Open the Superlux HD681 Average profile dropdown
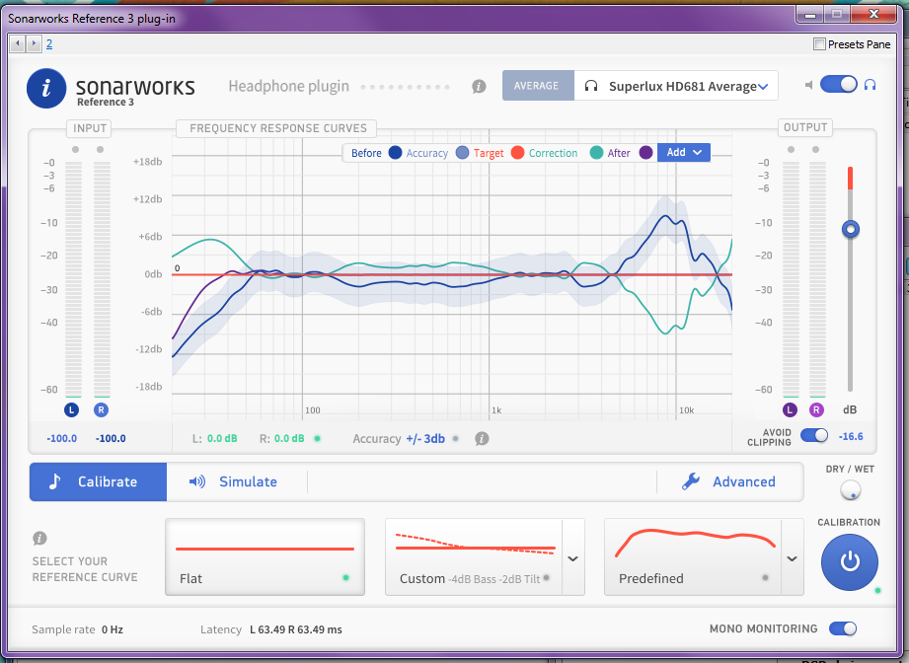Viewport: 909px width, 663px height. coord(676,86)
